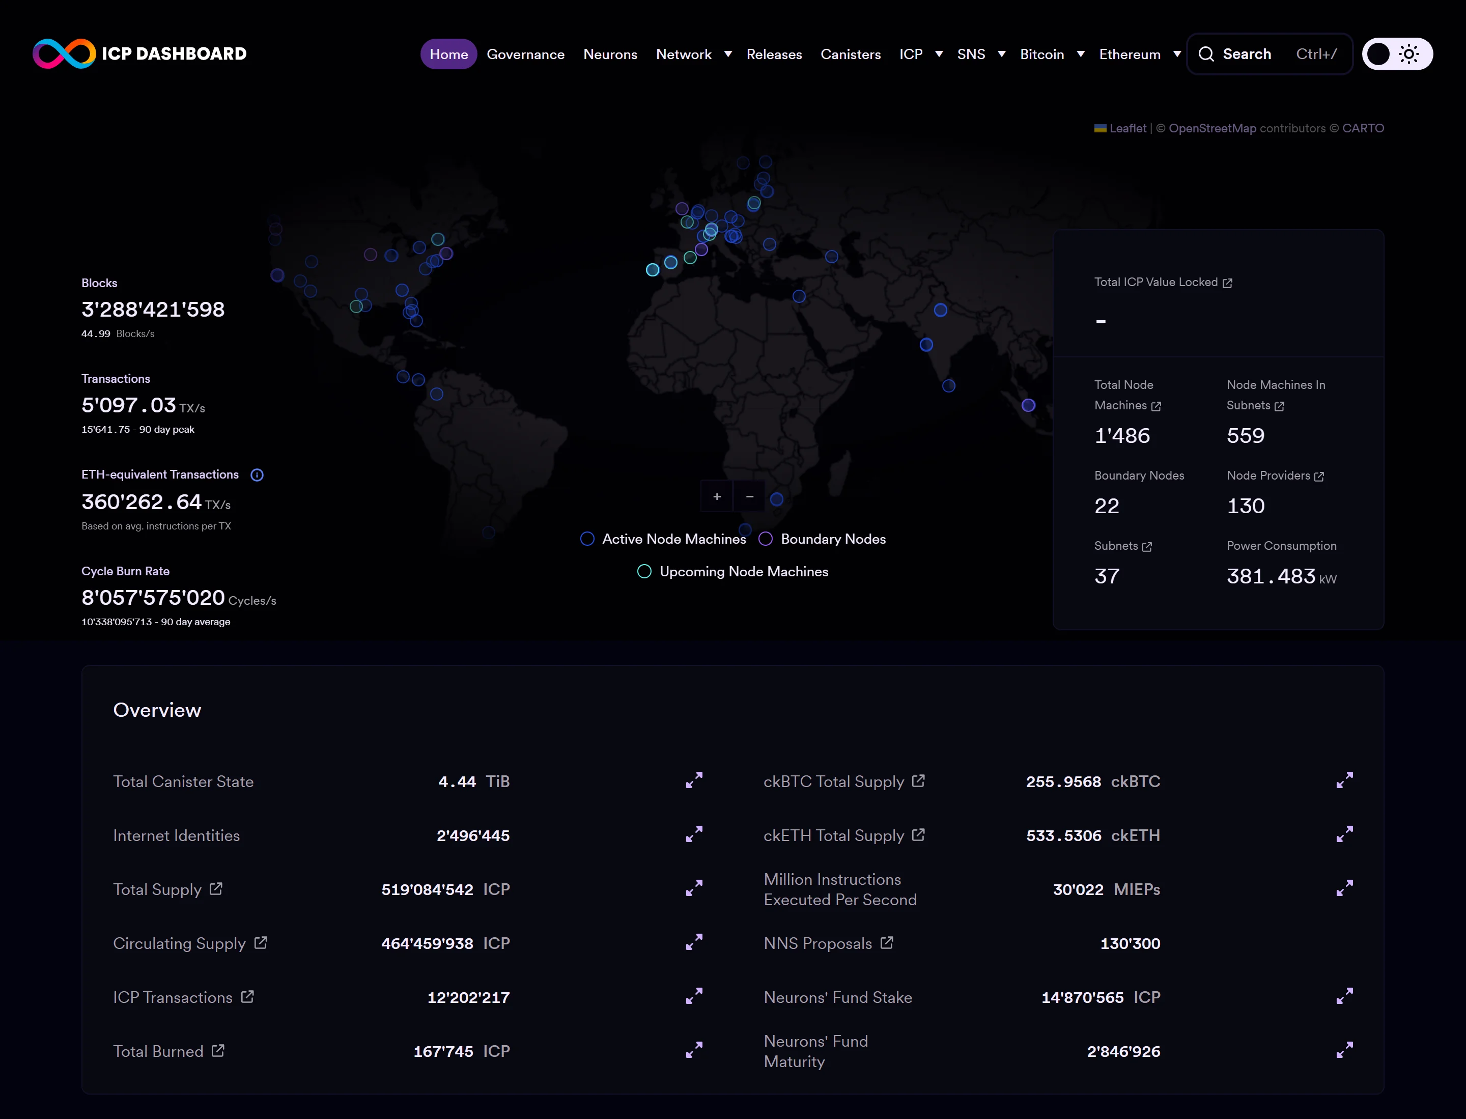
Task: Expand the Internet Identities chart
Action: click(x=694, y=834)
